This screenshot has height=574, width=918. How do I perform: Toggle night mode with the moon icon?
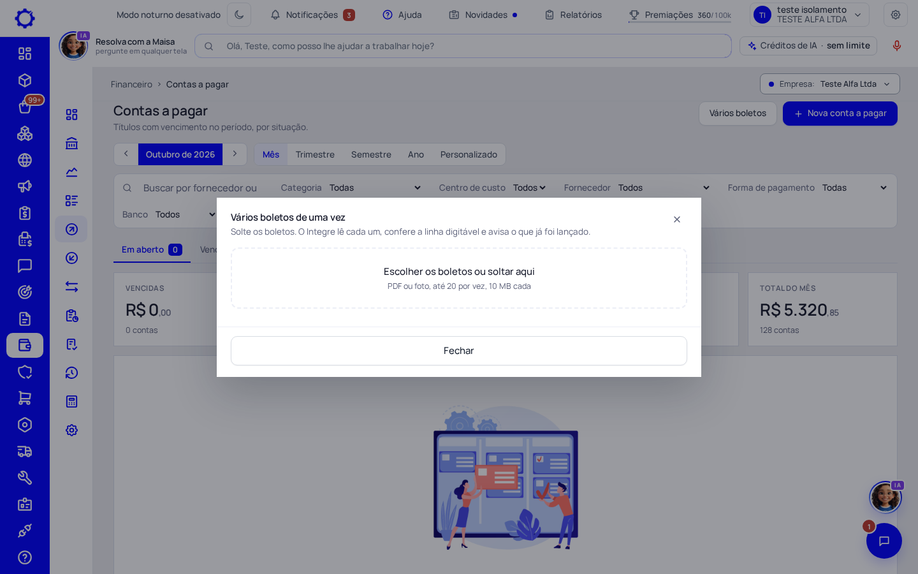tap(239, 15)
